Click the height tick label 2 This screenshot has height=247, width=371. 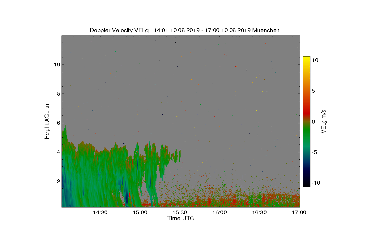pos(58,181)
